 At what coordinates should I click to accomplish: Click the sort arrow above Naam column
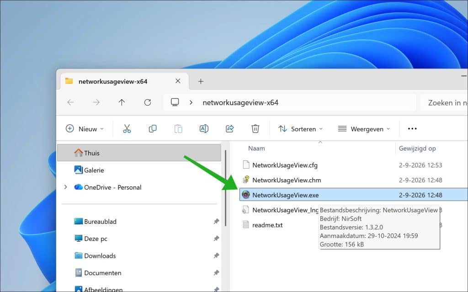320,142
